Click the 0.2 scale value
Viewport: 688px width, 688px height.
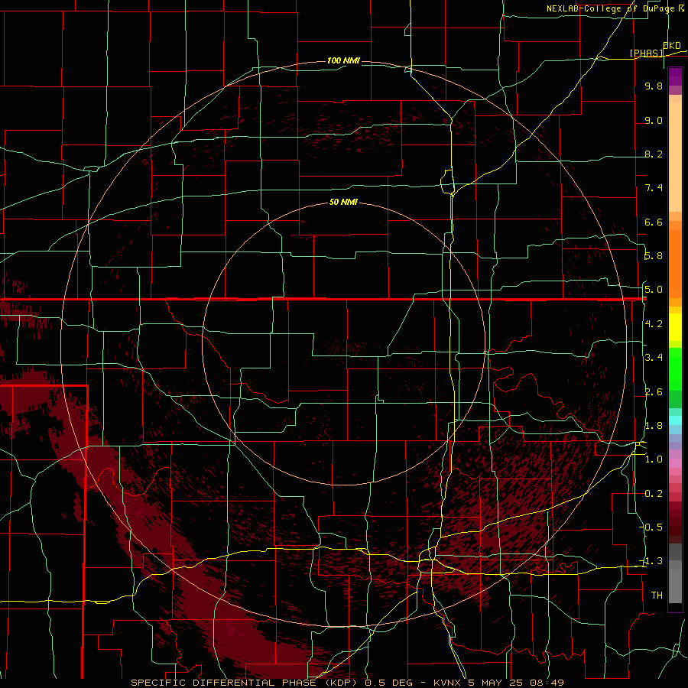(654, 494)
